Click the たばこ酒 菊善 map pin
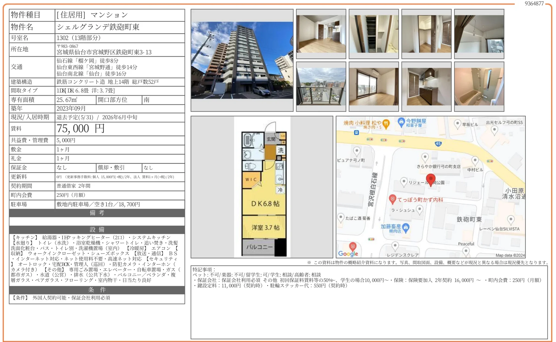 pyautogui.click(x=341, y=218)
